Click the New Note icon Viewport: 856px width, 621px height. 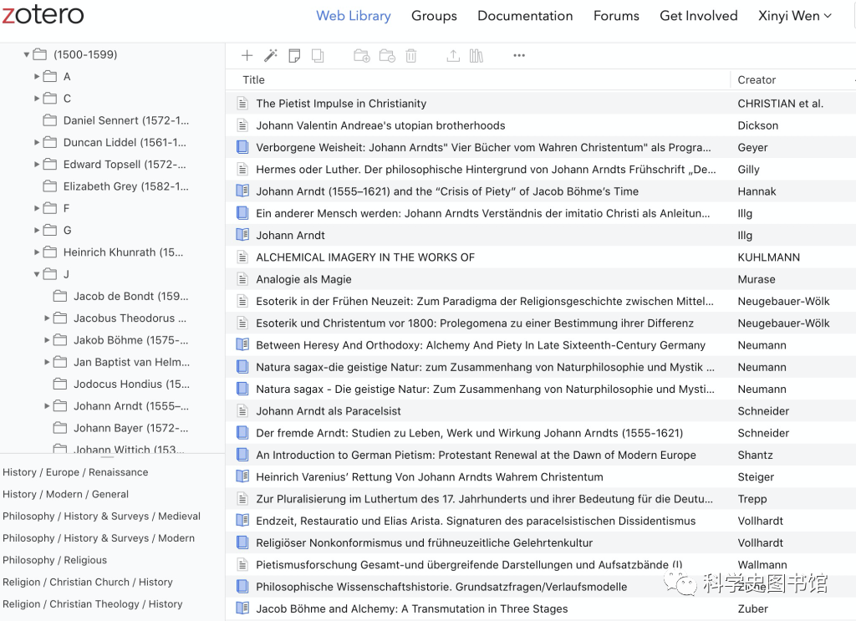(x=294, y=56)
